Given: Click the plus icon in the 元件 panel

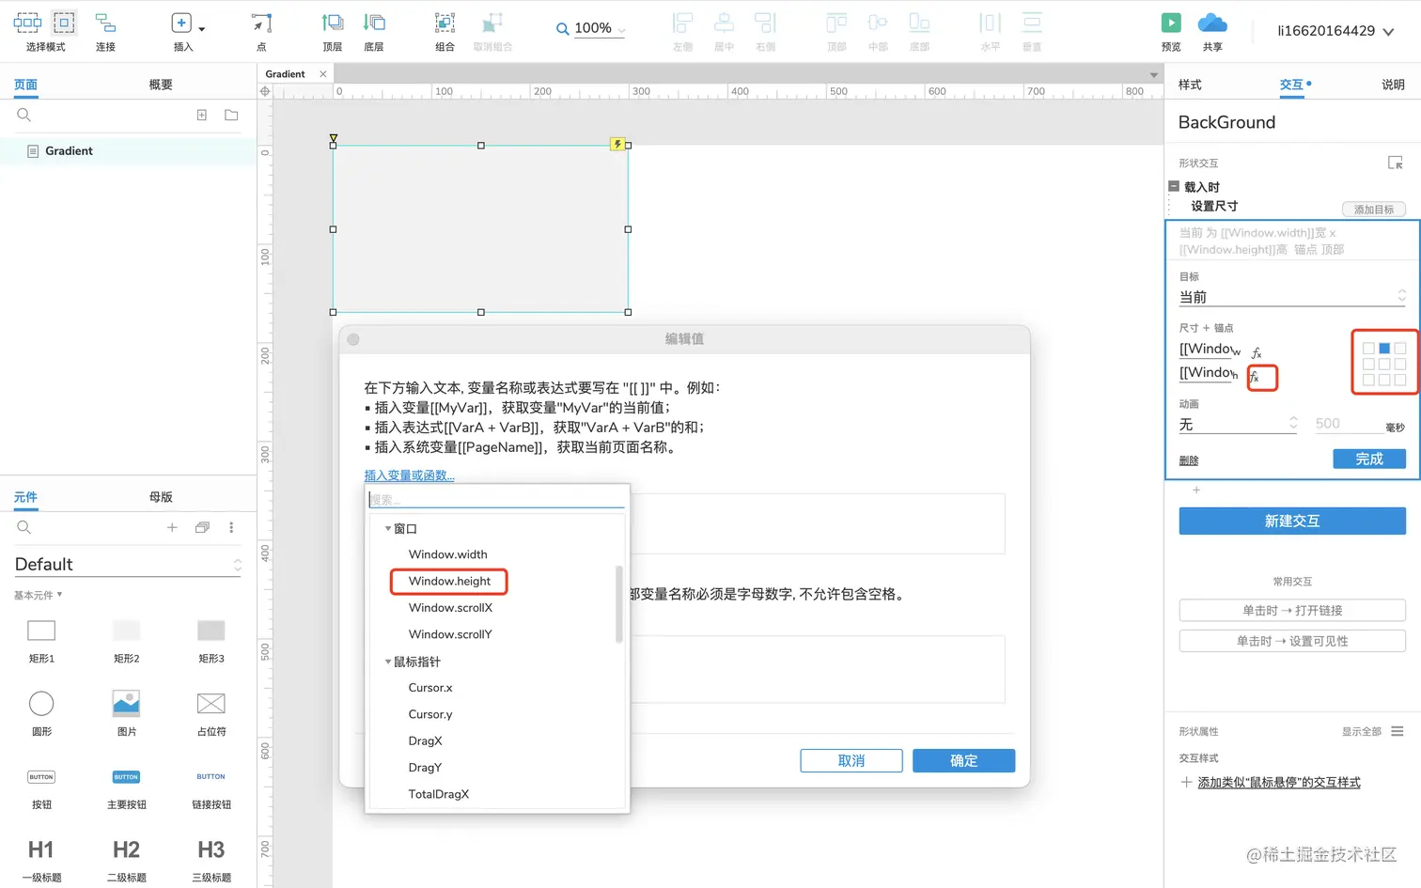Looking at the screenshot, I should click(x=172, y=527).
